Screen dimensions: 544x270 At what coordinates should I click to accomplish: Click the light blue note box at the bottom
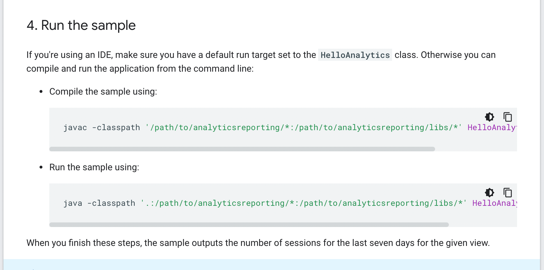click(272, 265)
